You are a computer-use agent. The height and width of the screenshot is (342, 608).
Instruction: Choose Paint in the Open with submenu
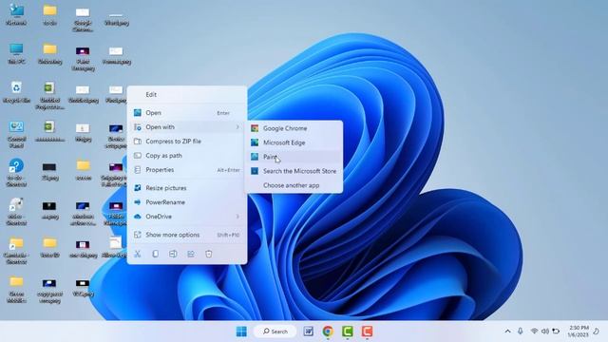294,157
